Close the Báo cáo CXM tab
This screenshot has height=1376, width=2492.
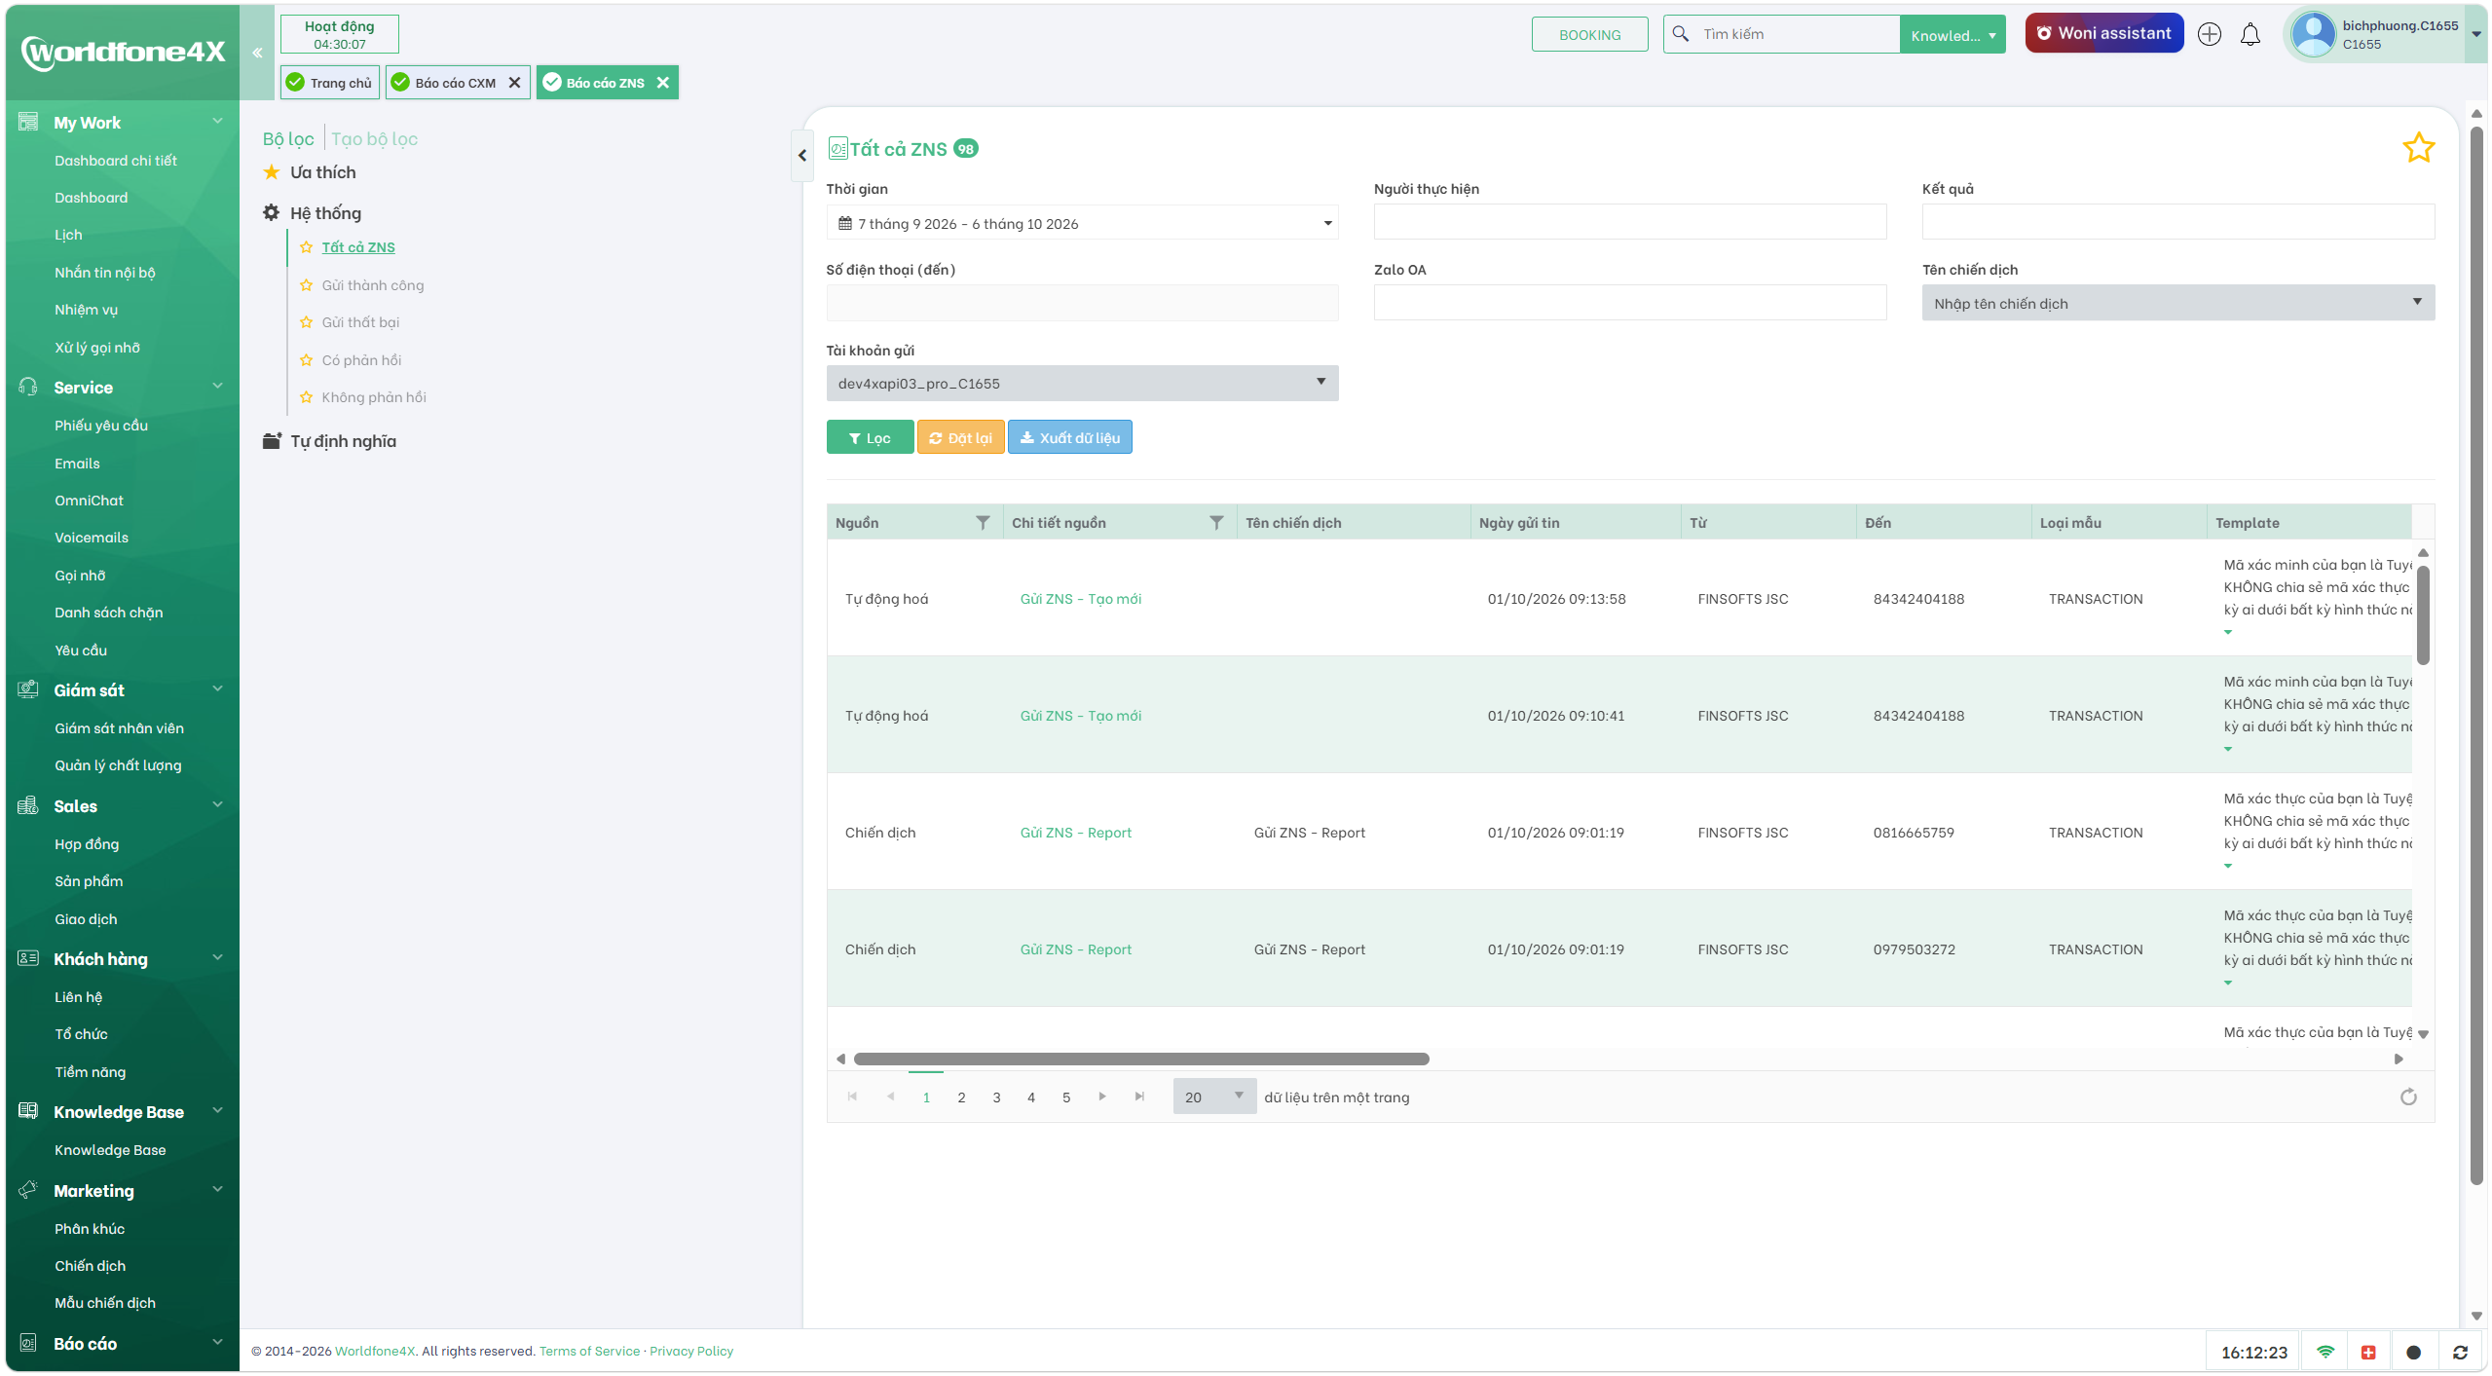(x=514, y=83)
